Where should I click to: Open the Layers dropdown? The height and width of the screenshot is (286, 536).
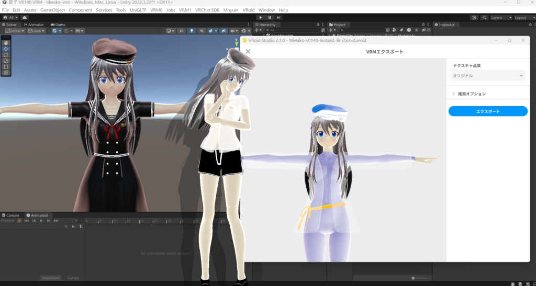[499, 17]
